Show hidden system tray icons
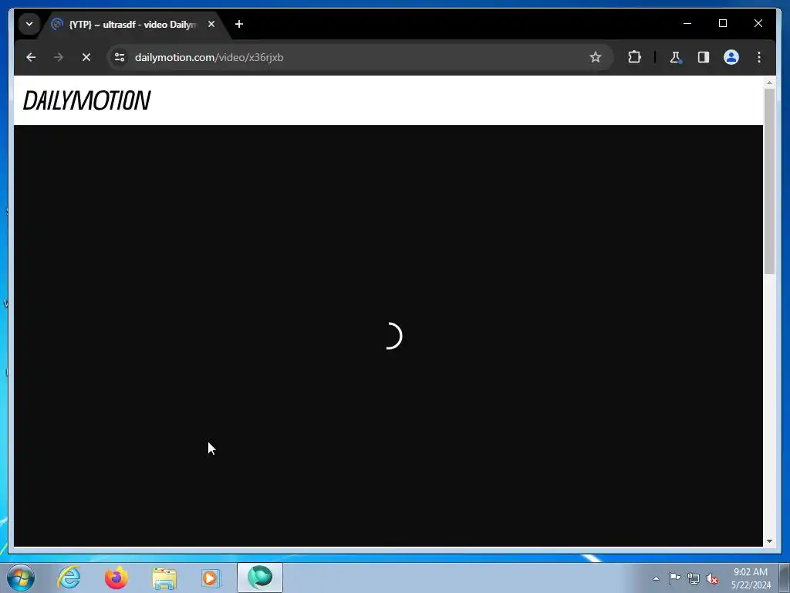Screen dimensions: 790x593 click(x=656, y=578)
